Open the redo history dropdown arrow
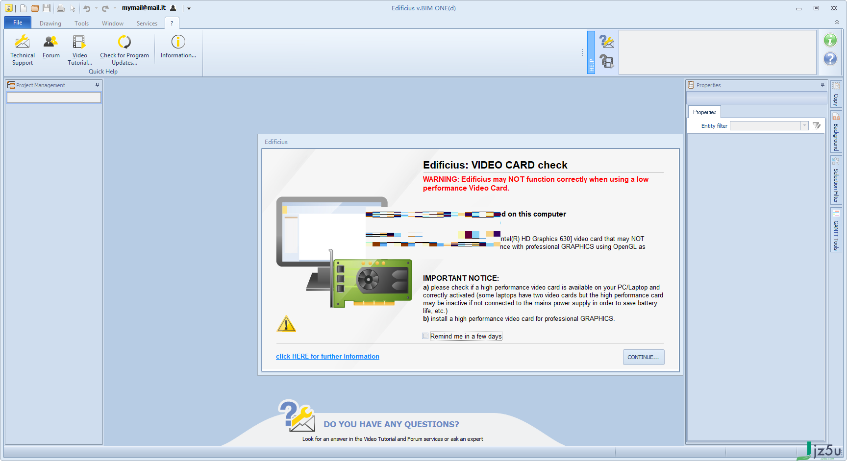The image size is (847, 461). (x=115, y=8)
